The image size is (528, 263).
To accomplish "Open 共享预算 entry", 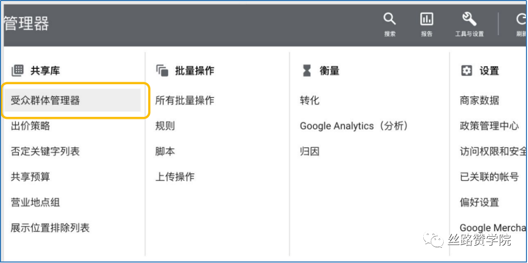I will pyautogui.click(x=30, y=177).
